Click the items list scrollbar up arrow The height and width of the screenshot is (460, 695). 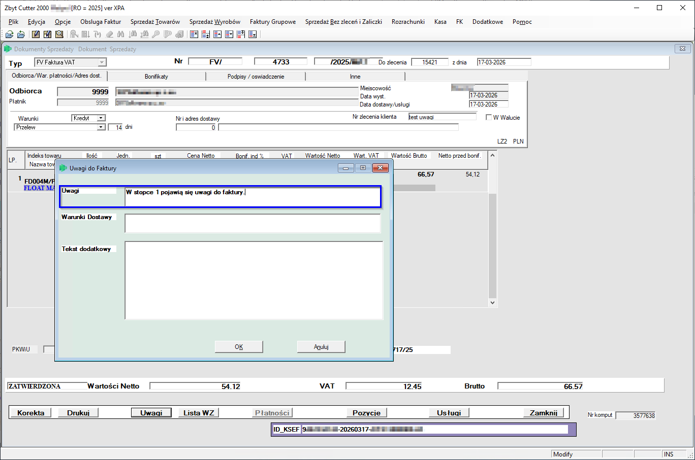(492, 155)
